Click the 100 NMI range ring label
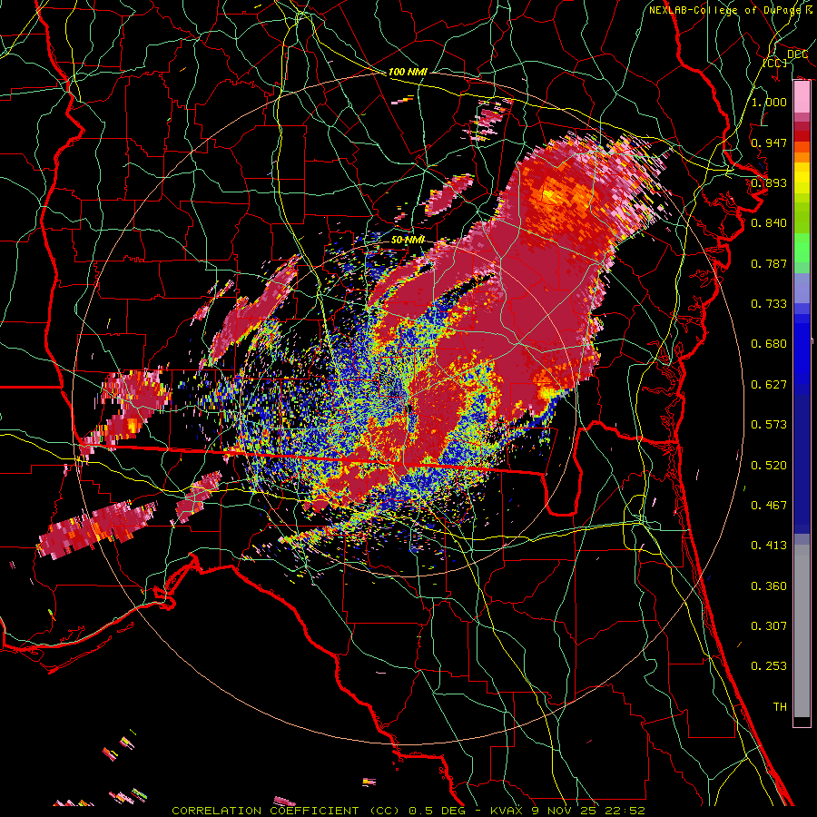This screenshot has width=817, height=817. 408,72
